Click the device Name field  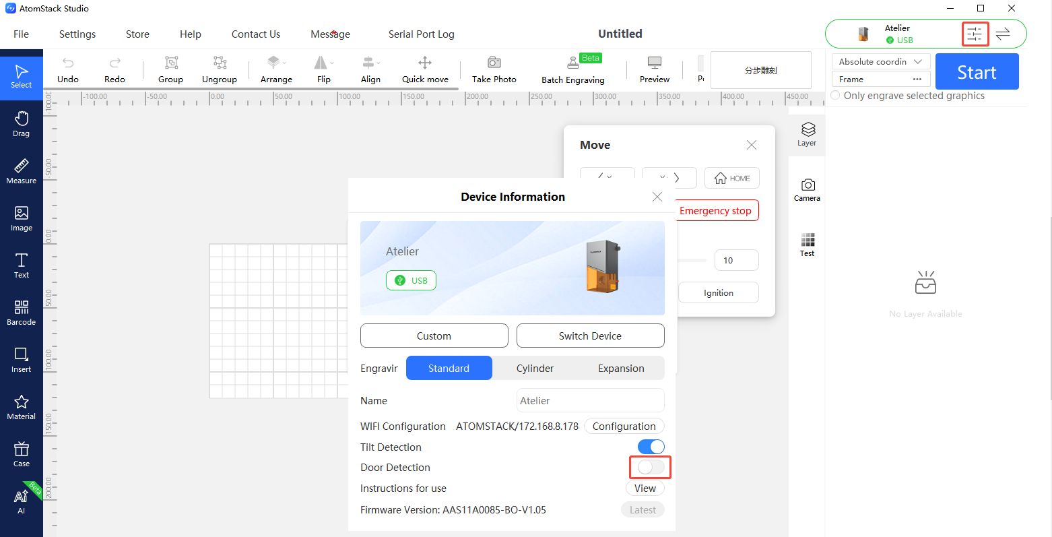(591, 401)
